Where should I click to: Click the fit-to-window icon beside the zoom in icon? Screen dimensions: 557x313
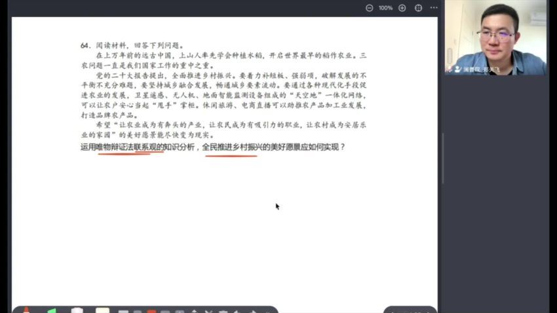click(x=419, y=8)
